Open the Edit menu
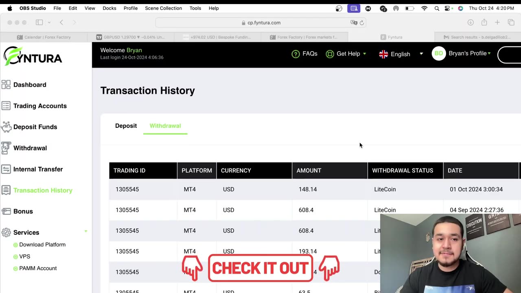The image size is (521, 293). pos(73,8)
